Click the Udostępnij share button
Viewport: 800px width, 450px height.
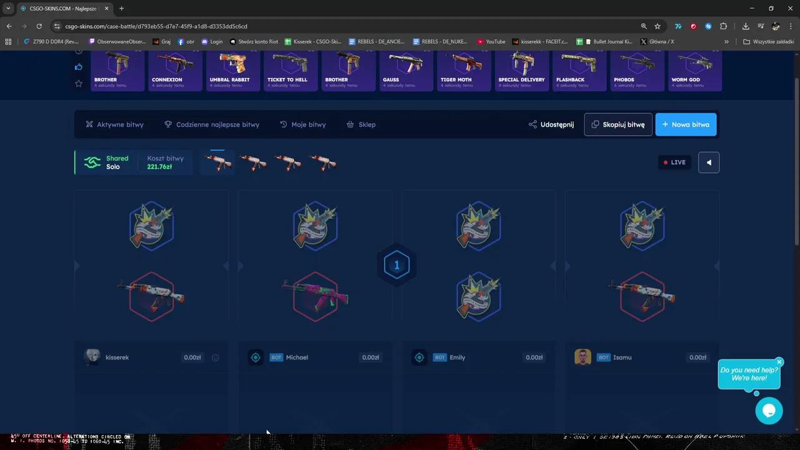pyautogui.click(x=551, y=124)
